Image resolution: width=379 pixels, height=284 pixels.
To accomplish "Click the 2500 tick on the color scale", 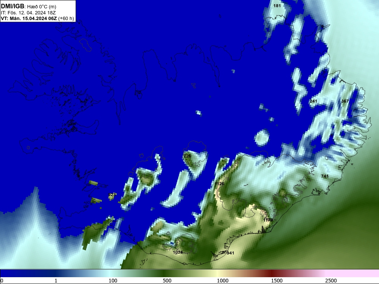I will [331, 281].
